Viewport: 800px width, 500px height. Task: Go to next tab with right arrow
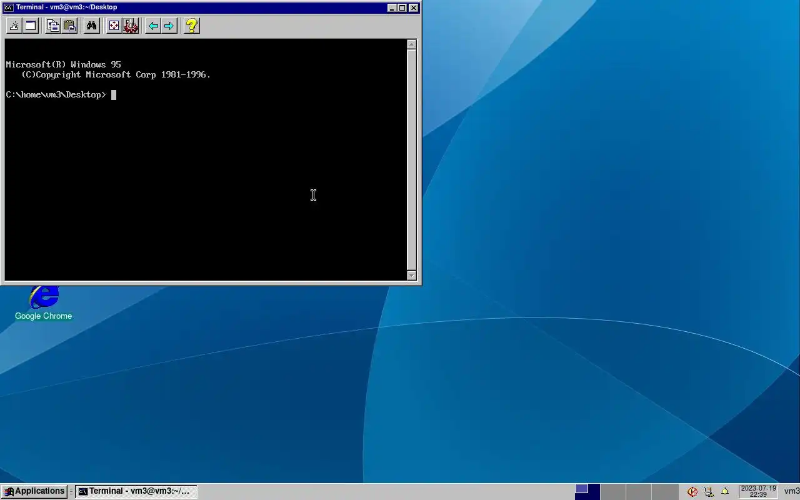tap(169, 26)
